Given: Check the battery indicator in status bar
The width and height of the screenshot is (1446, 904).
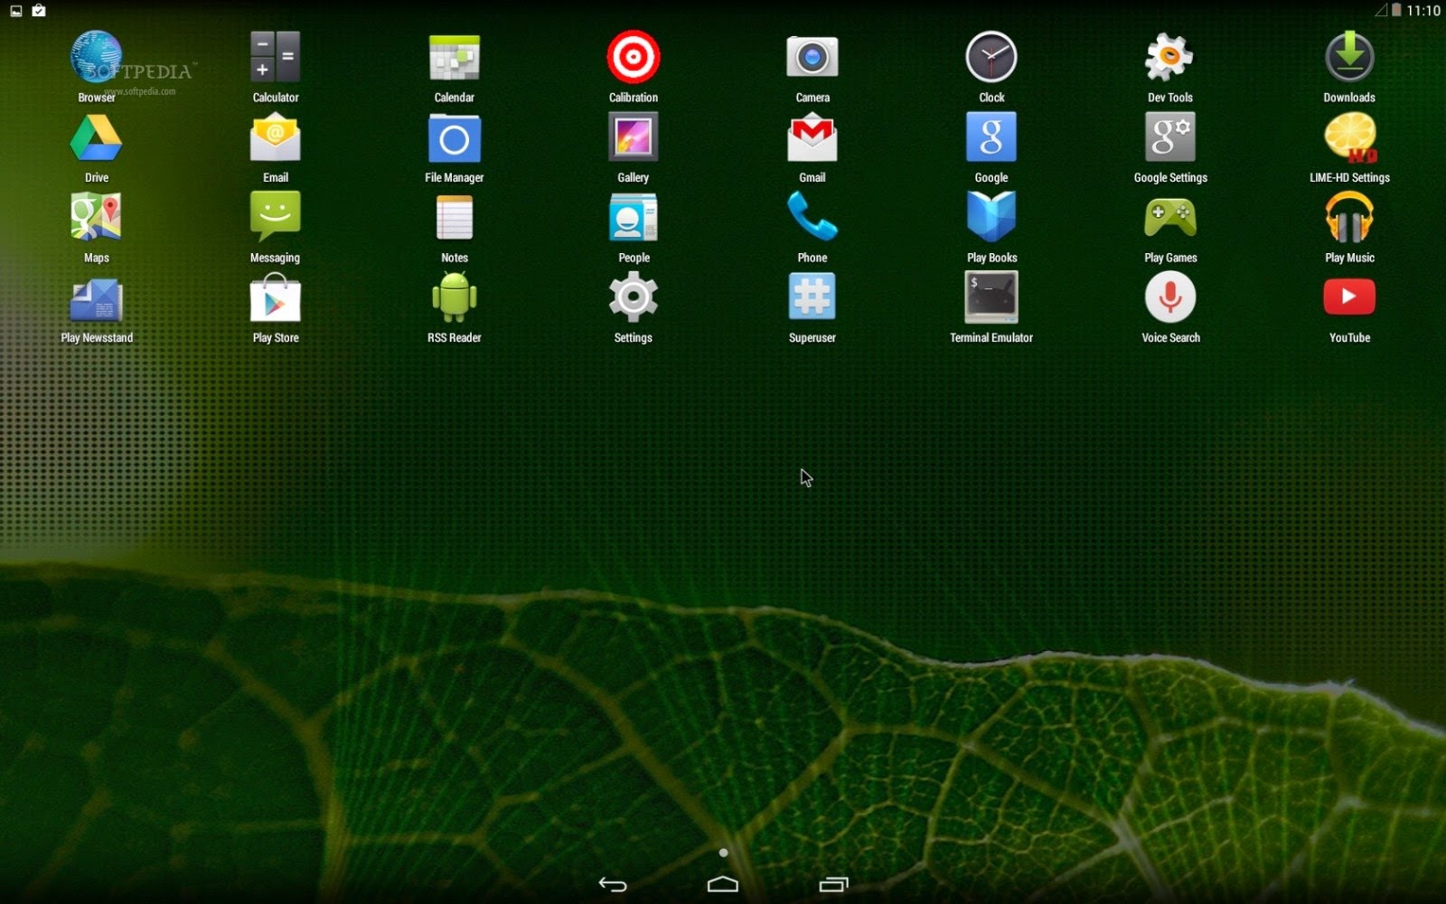Looking at the screenshot, I should point(1396,10).
